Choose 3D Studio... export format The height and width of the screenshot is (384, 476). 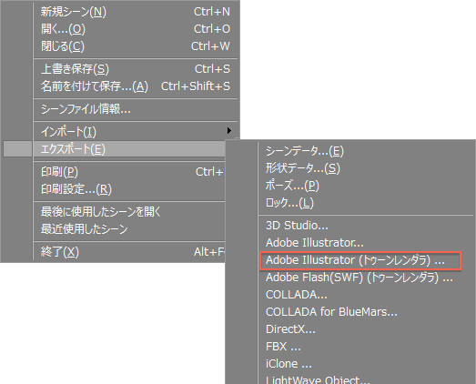pos(366,226)
